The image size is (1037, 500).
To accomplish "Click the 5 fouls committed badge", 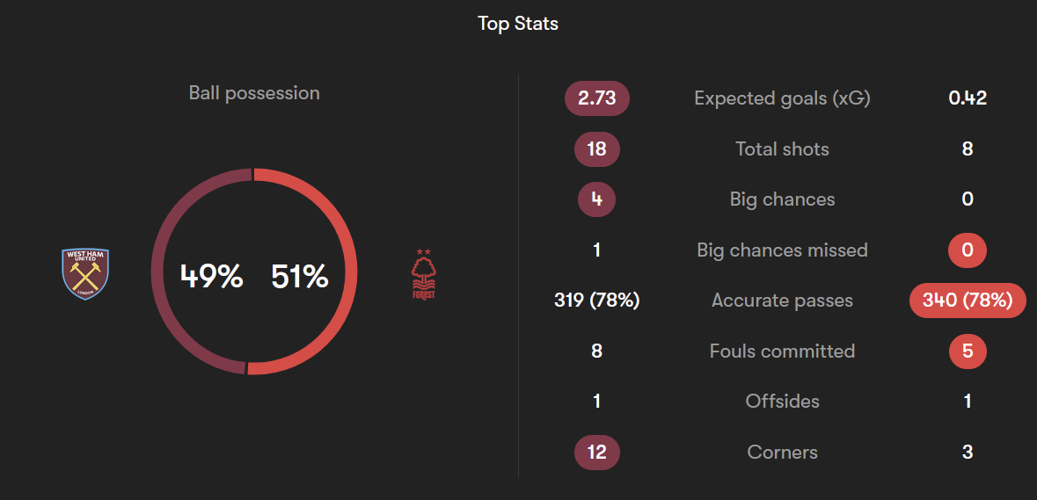I will click(x=967, y=351).
